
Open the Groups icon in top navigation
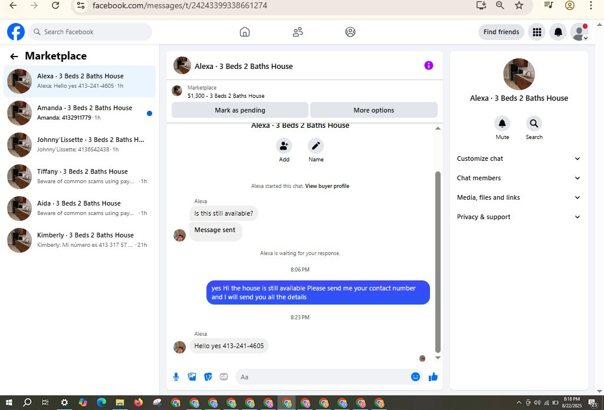[350, 32]
